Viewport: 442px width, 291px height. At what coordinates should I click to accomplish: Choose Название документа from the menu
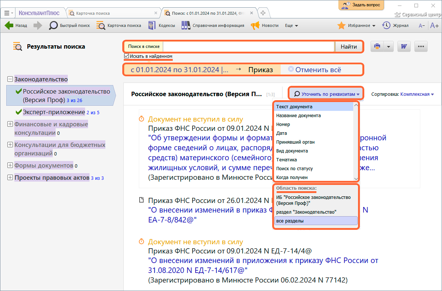click(x=314, y=116)
